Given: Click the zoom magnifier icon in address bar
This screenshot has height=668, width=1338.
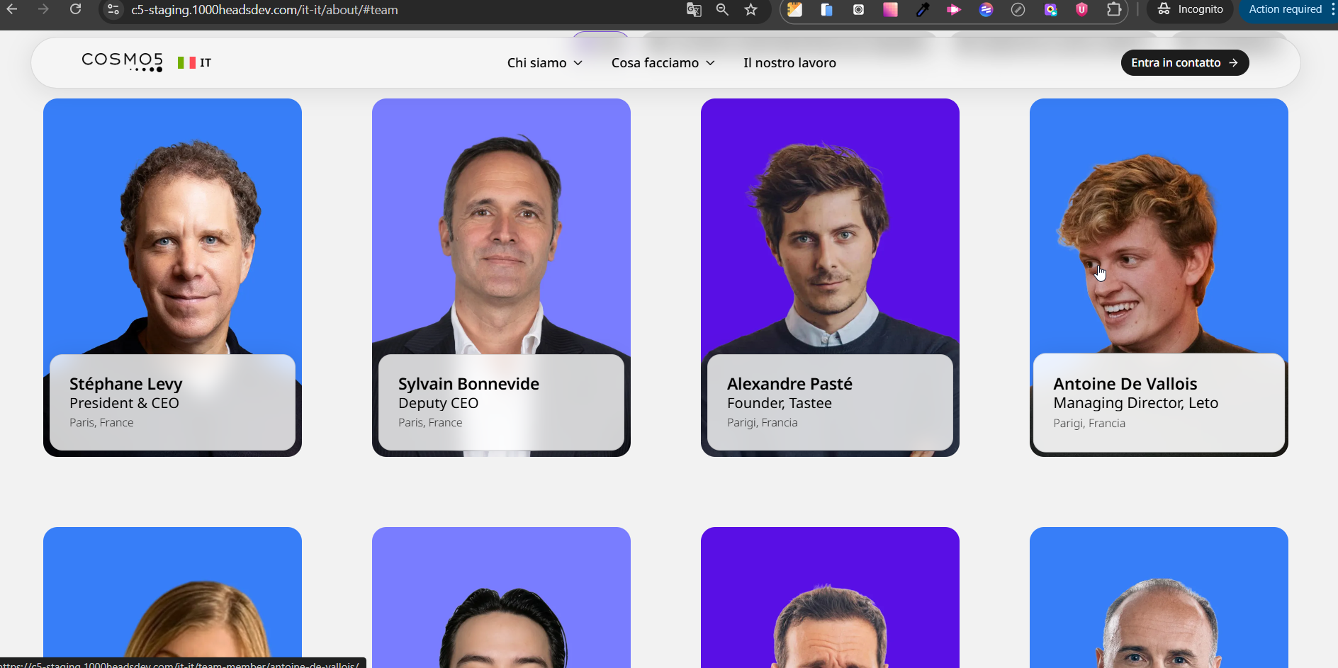Looking at the screenshot, I should click(722, 9).
